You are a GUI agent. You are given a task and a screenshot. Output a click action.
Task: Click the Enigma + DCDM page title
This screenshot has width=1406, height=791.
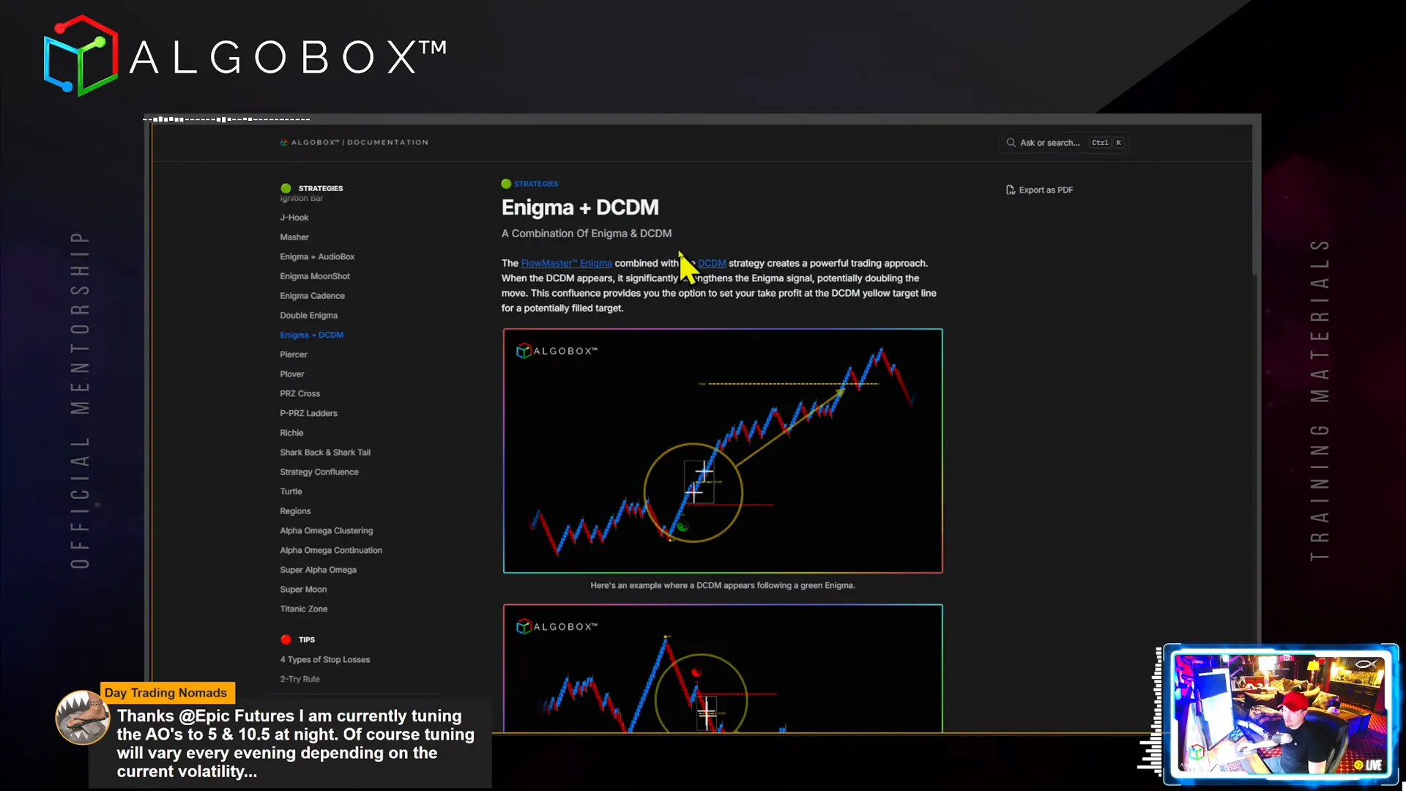click(x=580, y=207)
